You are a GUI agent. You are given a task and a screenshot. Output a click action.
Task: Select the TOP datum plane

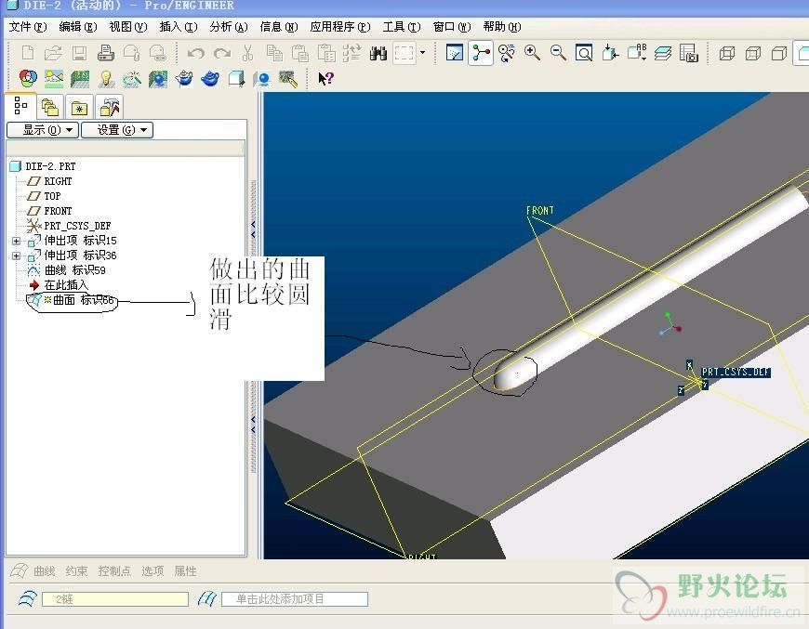point(52,196)
